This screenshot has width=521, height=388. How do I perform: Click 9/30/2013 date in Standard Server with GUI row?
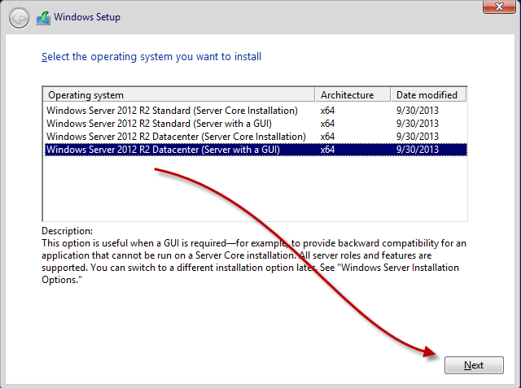click(x=418, y=124)
